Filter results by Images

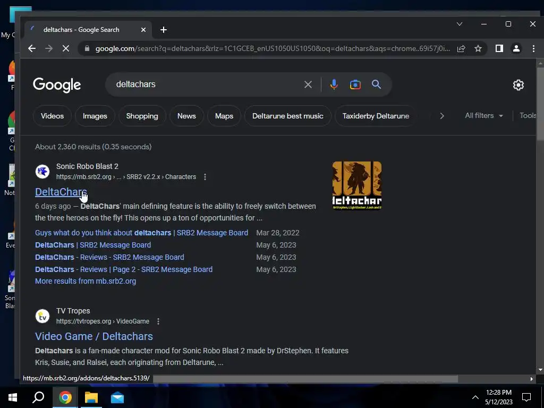[95, 116]
